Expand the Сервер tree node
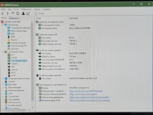This screenshot has width=153, height=115. pyautogui.click(x=3, y=82)
